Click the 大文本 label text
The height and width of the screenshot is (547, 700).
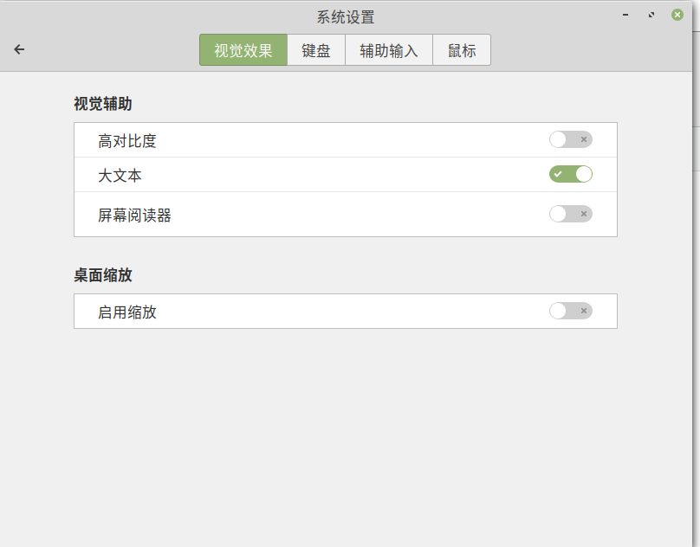click(x=120, y=176)
